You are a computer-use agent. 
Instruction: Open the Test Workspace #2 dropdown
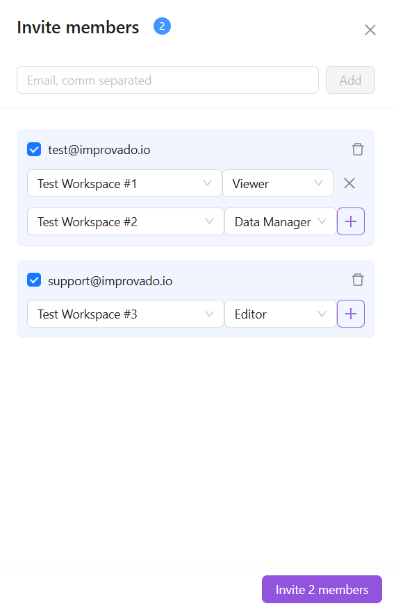125,221
